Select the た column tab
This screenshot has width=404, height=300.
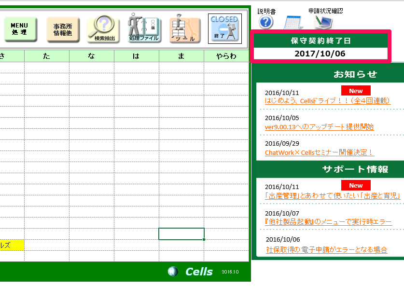[46, 56]
